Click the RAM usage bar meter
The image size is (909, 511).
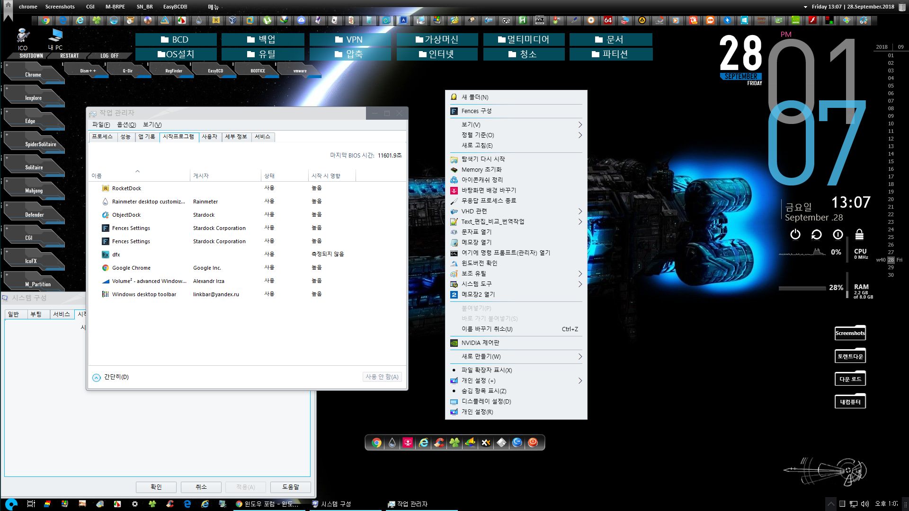coord(802,288)
